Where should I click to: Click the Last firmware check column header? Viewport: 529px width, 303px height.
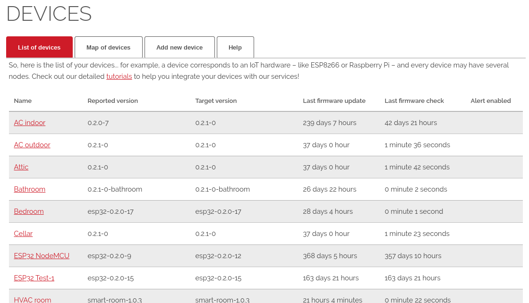coord(414,101)
